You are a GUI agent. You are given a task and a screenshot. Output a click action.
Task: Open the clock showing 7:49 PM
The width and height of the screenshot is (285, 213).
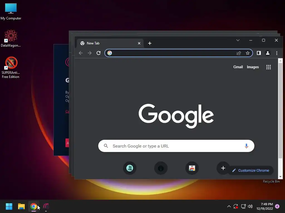tap(265, 206)
